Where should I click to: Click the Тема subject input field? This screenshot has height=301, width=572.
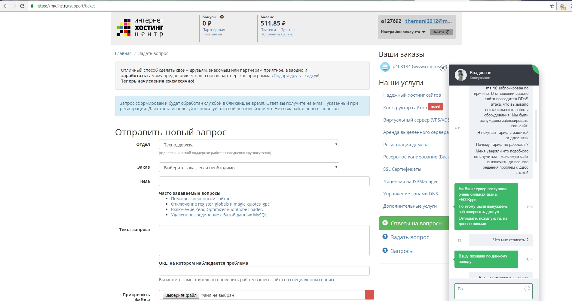[x=264, y=181]
